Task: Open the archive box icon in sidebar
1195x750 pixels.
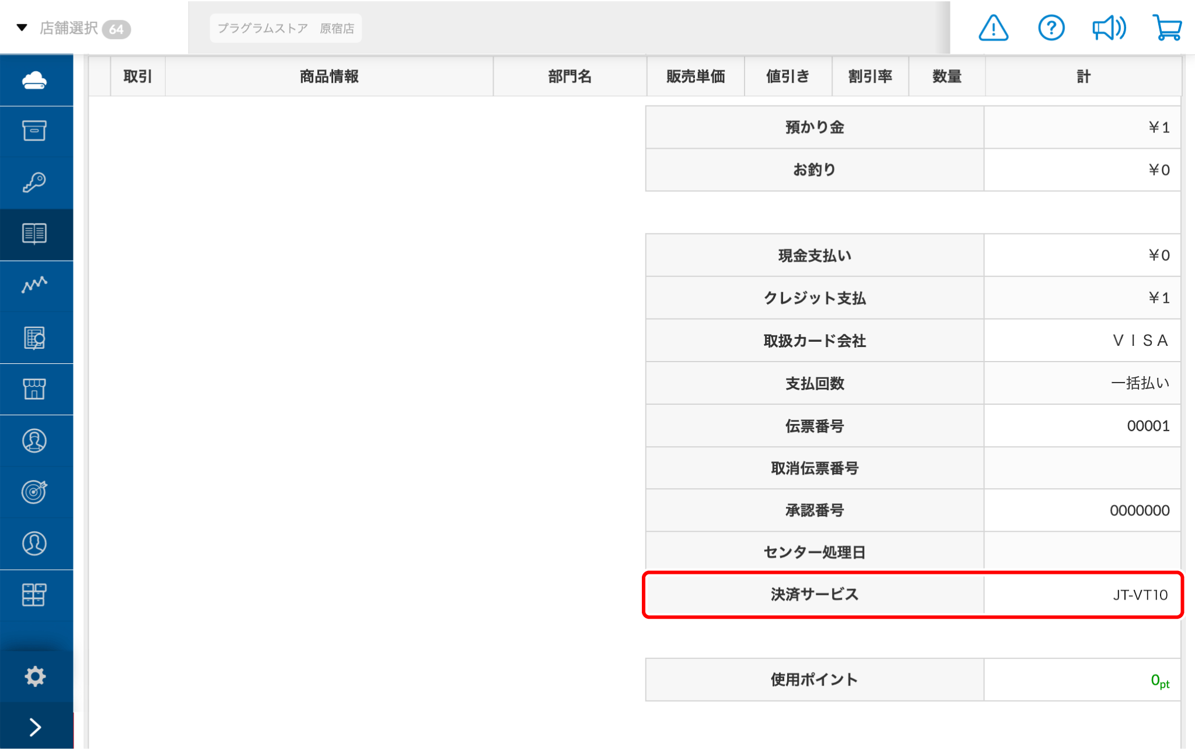Action: pyautogui.click(x=35, y=131)
